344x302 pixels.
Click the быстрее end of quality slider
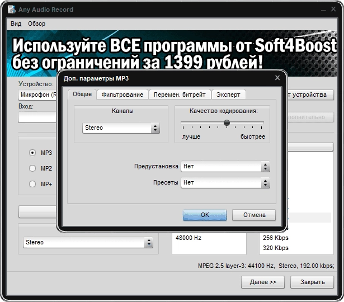[x=253, y=136]
